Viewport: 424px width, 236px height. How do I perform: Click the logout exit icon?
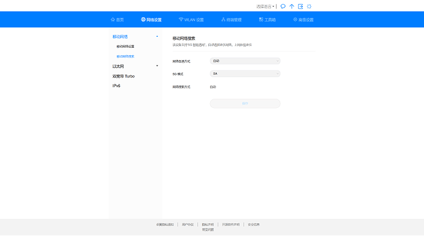point(300,6)
